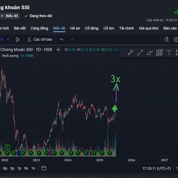Select the trend line drawing tool
This screenshot has width=178, height=178.
(x=140, y=53)
